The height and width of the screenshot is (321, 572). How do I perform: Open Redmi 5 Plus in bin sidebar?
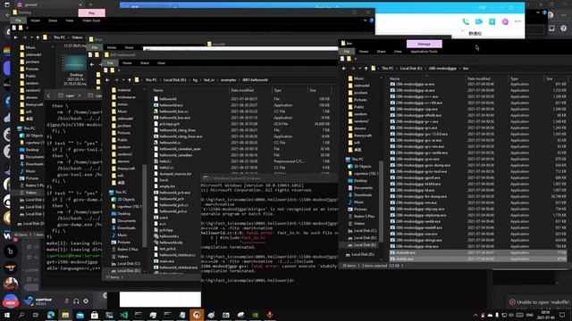(360, 216)
